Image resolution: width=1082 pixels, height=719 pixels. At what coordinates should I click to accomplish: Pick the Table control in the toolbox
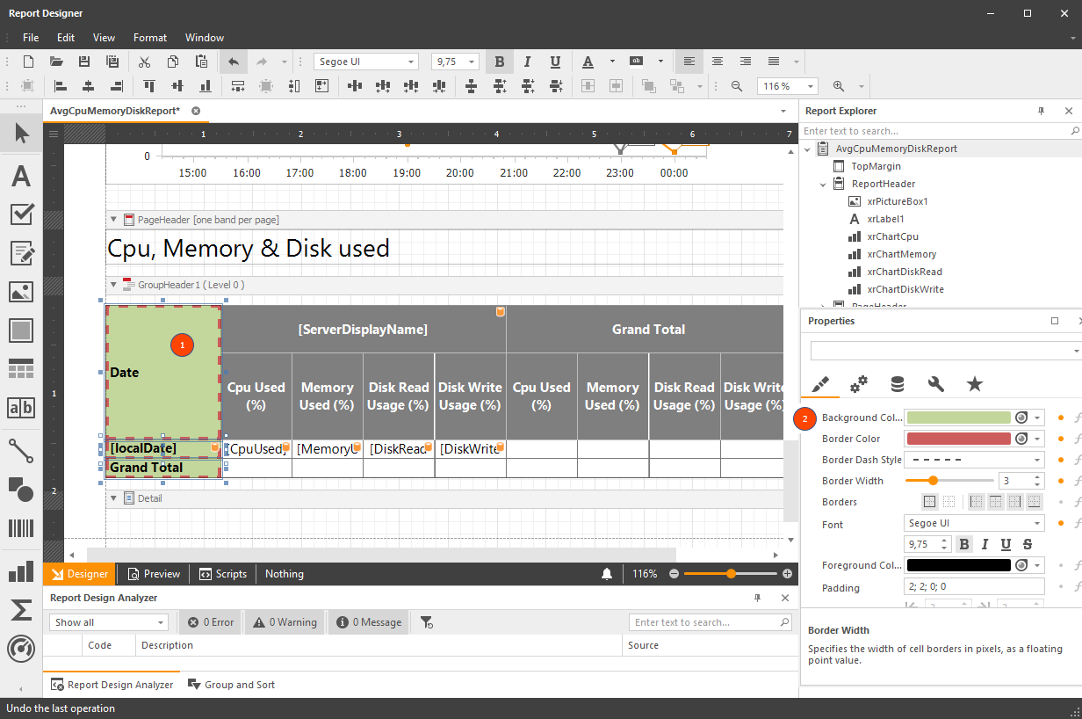(21, 369)
